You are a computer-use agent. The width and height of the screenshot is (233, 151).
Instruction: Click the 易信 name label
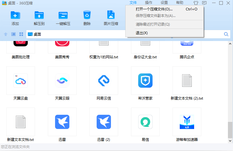pyautogui.click(x=145, y=140)
